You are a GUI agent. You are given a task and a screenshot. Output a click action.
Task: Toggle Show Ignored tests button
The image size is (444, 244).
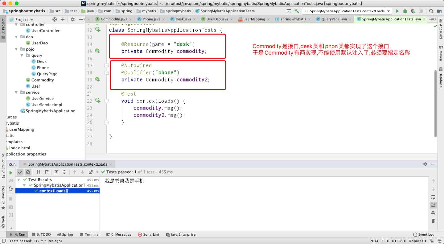pyautogui.click(x=28, y=172)
